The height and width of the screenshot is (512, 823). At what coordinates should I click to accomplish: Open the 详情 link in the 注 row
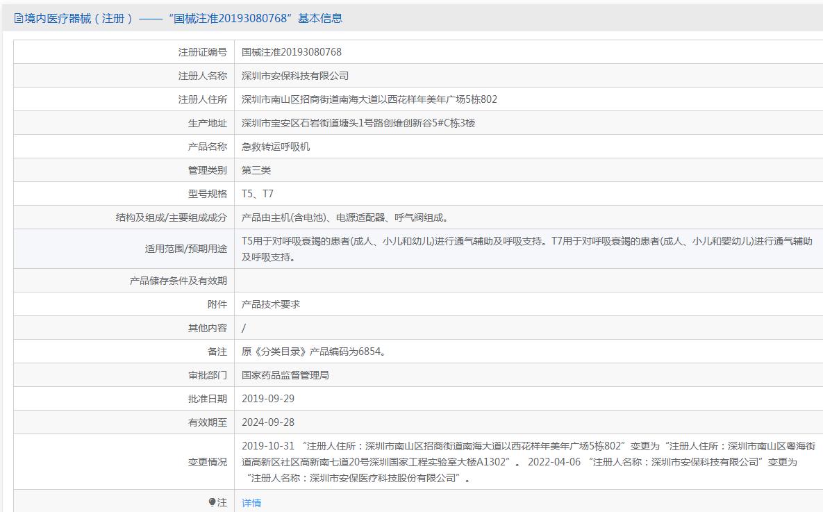tap(251, 503)
